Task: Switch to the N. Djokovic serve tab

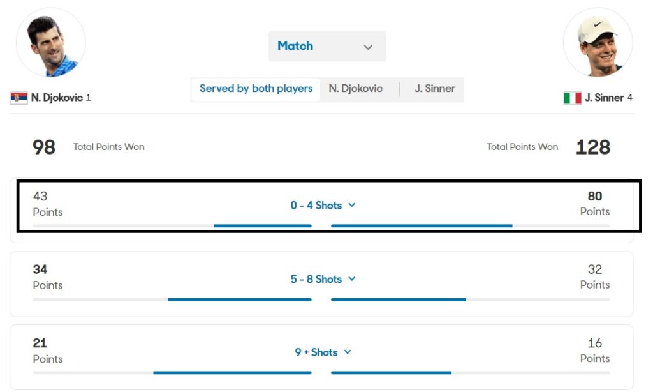Action: click(x=355, y=89)
